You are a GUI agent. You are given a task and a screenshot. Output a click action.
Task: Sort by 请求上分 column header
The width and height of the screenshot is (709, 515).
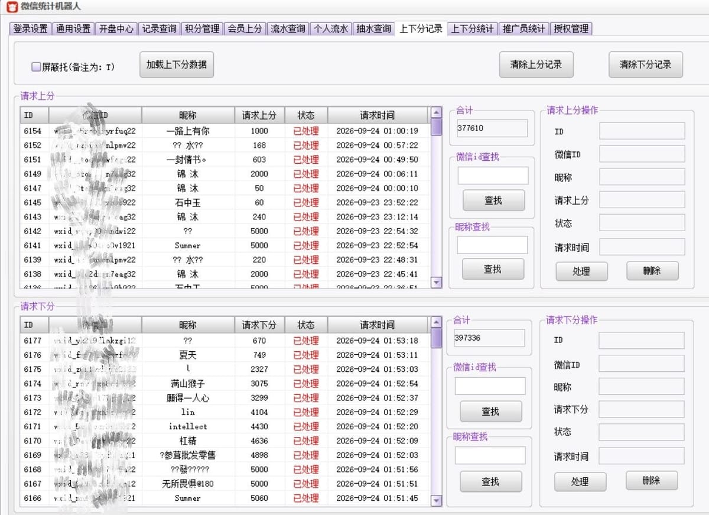pos(259,115)
